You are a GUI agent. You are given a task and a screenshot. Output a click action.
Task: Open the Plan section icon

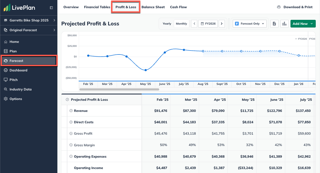(6, 51)
